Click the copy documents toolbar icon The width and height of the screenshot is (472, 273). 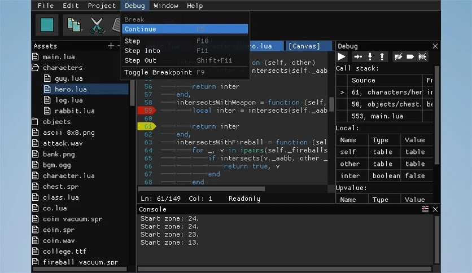pyautogui.click(x=74, y=25)
